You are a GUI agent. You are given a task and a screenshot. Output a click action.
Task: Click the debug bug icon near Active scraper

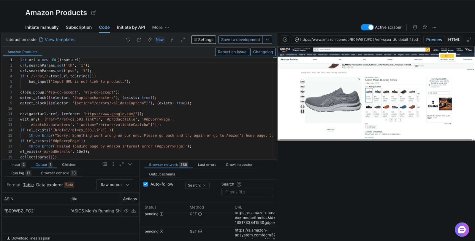pyautogui.click(x=415, y=27)
